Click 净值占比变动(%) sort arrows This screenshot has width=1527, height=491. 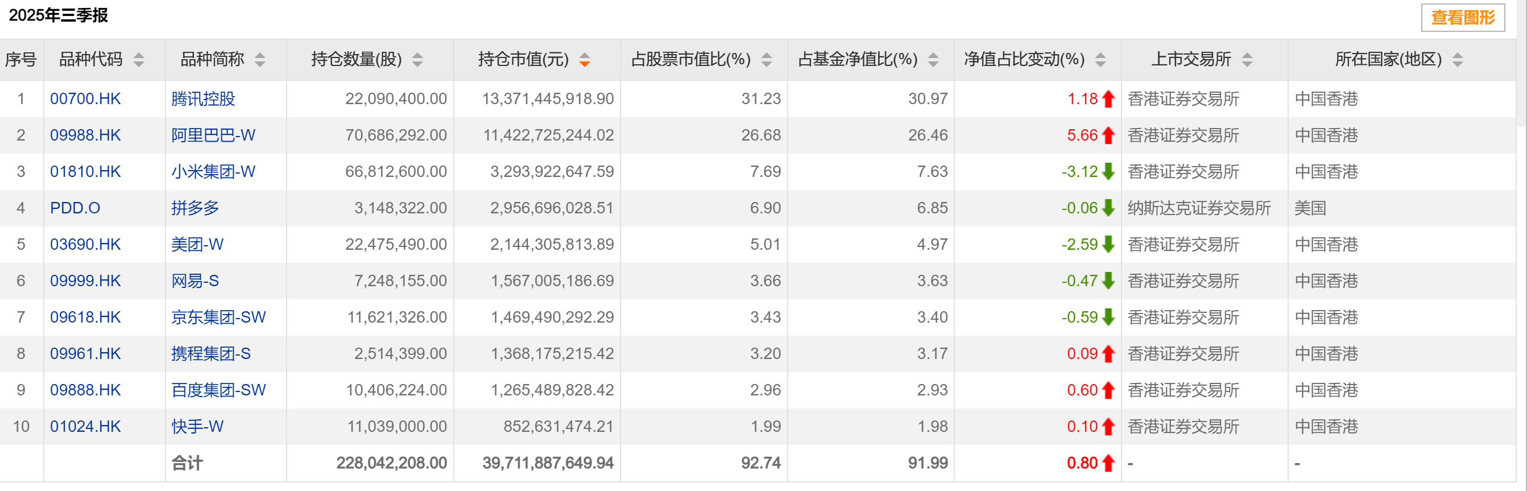1100,59
